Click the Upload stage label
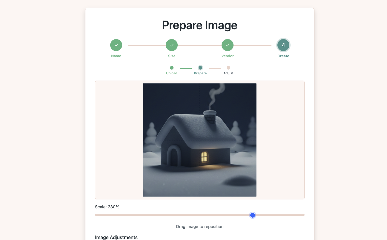387x240 pixels. point(172,73)
